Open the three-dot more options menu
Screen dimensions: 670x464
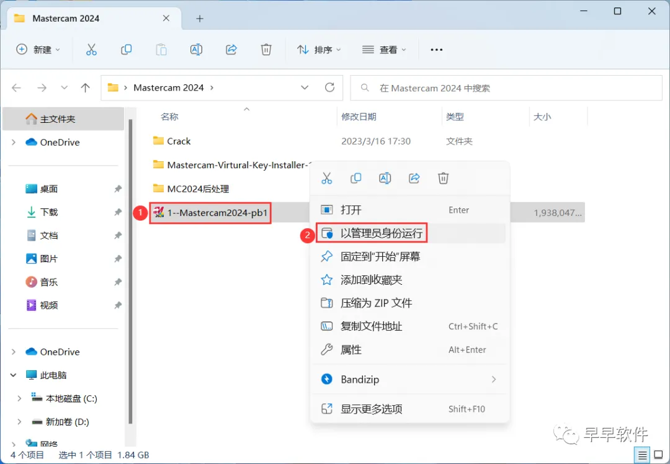436,50
